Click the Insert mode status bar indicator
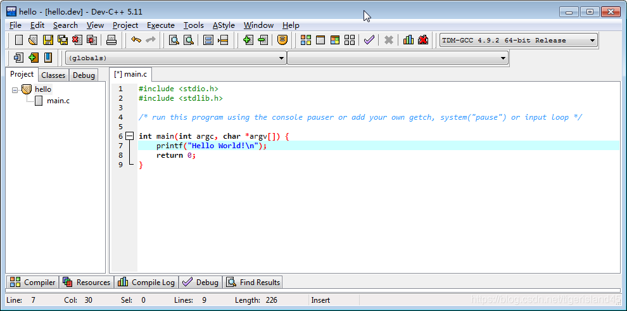Viewport: 627px width, 311px height. point(320,300)
